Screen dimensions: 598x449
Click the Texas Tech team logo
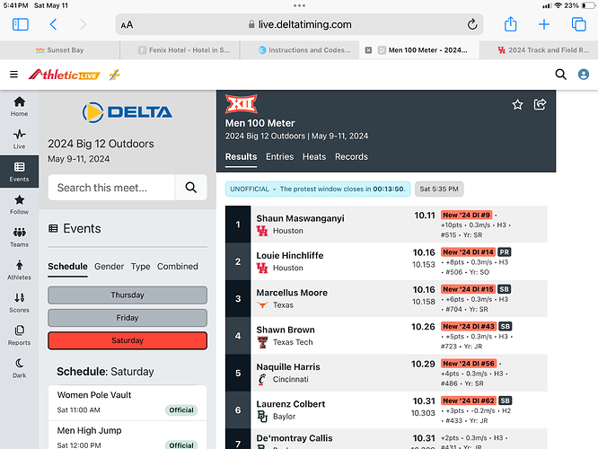point(262,342)
